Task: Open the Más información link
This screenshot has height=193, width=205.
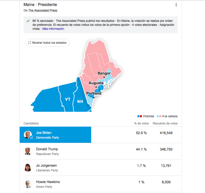Action: tap(53, 29)
